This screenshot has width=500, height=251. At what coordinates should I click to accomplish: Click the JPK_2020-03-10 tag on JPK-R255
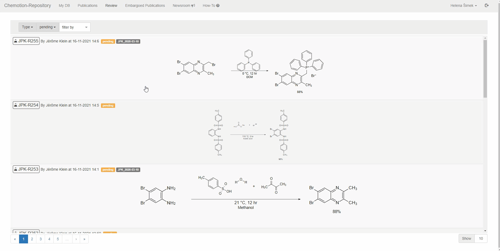coord(128,41)
